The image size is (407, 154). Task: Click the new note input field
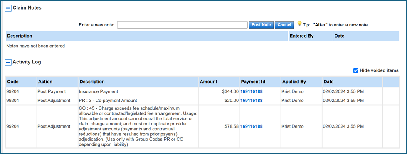[182, 25]
